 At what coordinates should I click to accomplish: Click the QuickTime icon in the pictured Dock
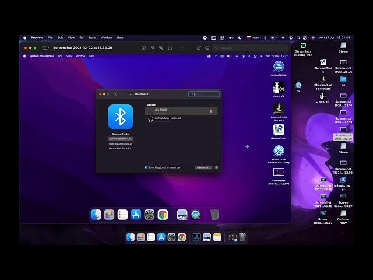196,215
